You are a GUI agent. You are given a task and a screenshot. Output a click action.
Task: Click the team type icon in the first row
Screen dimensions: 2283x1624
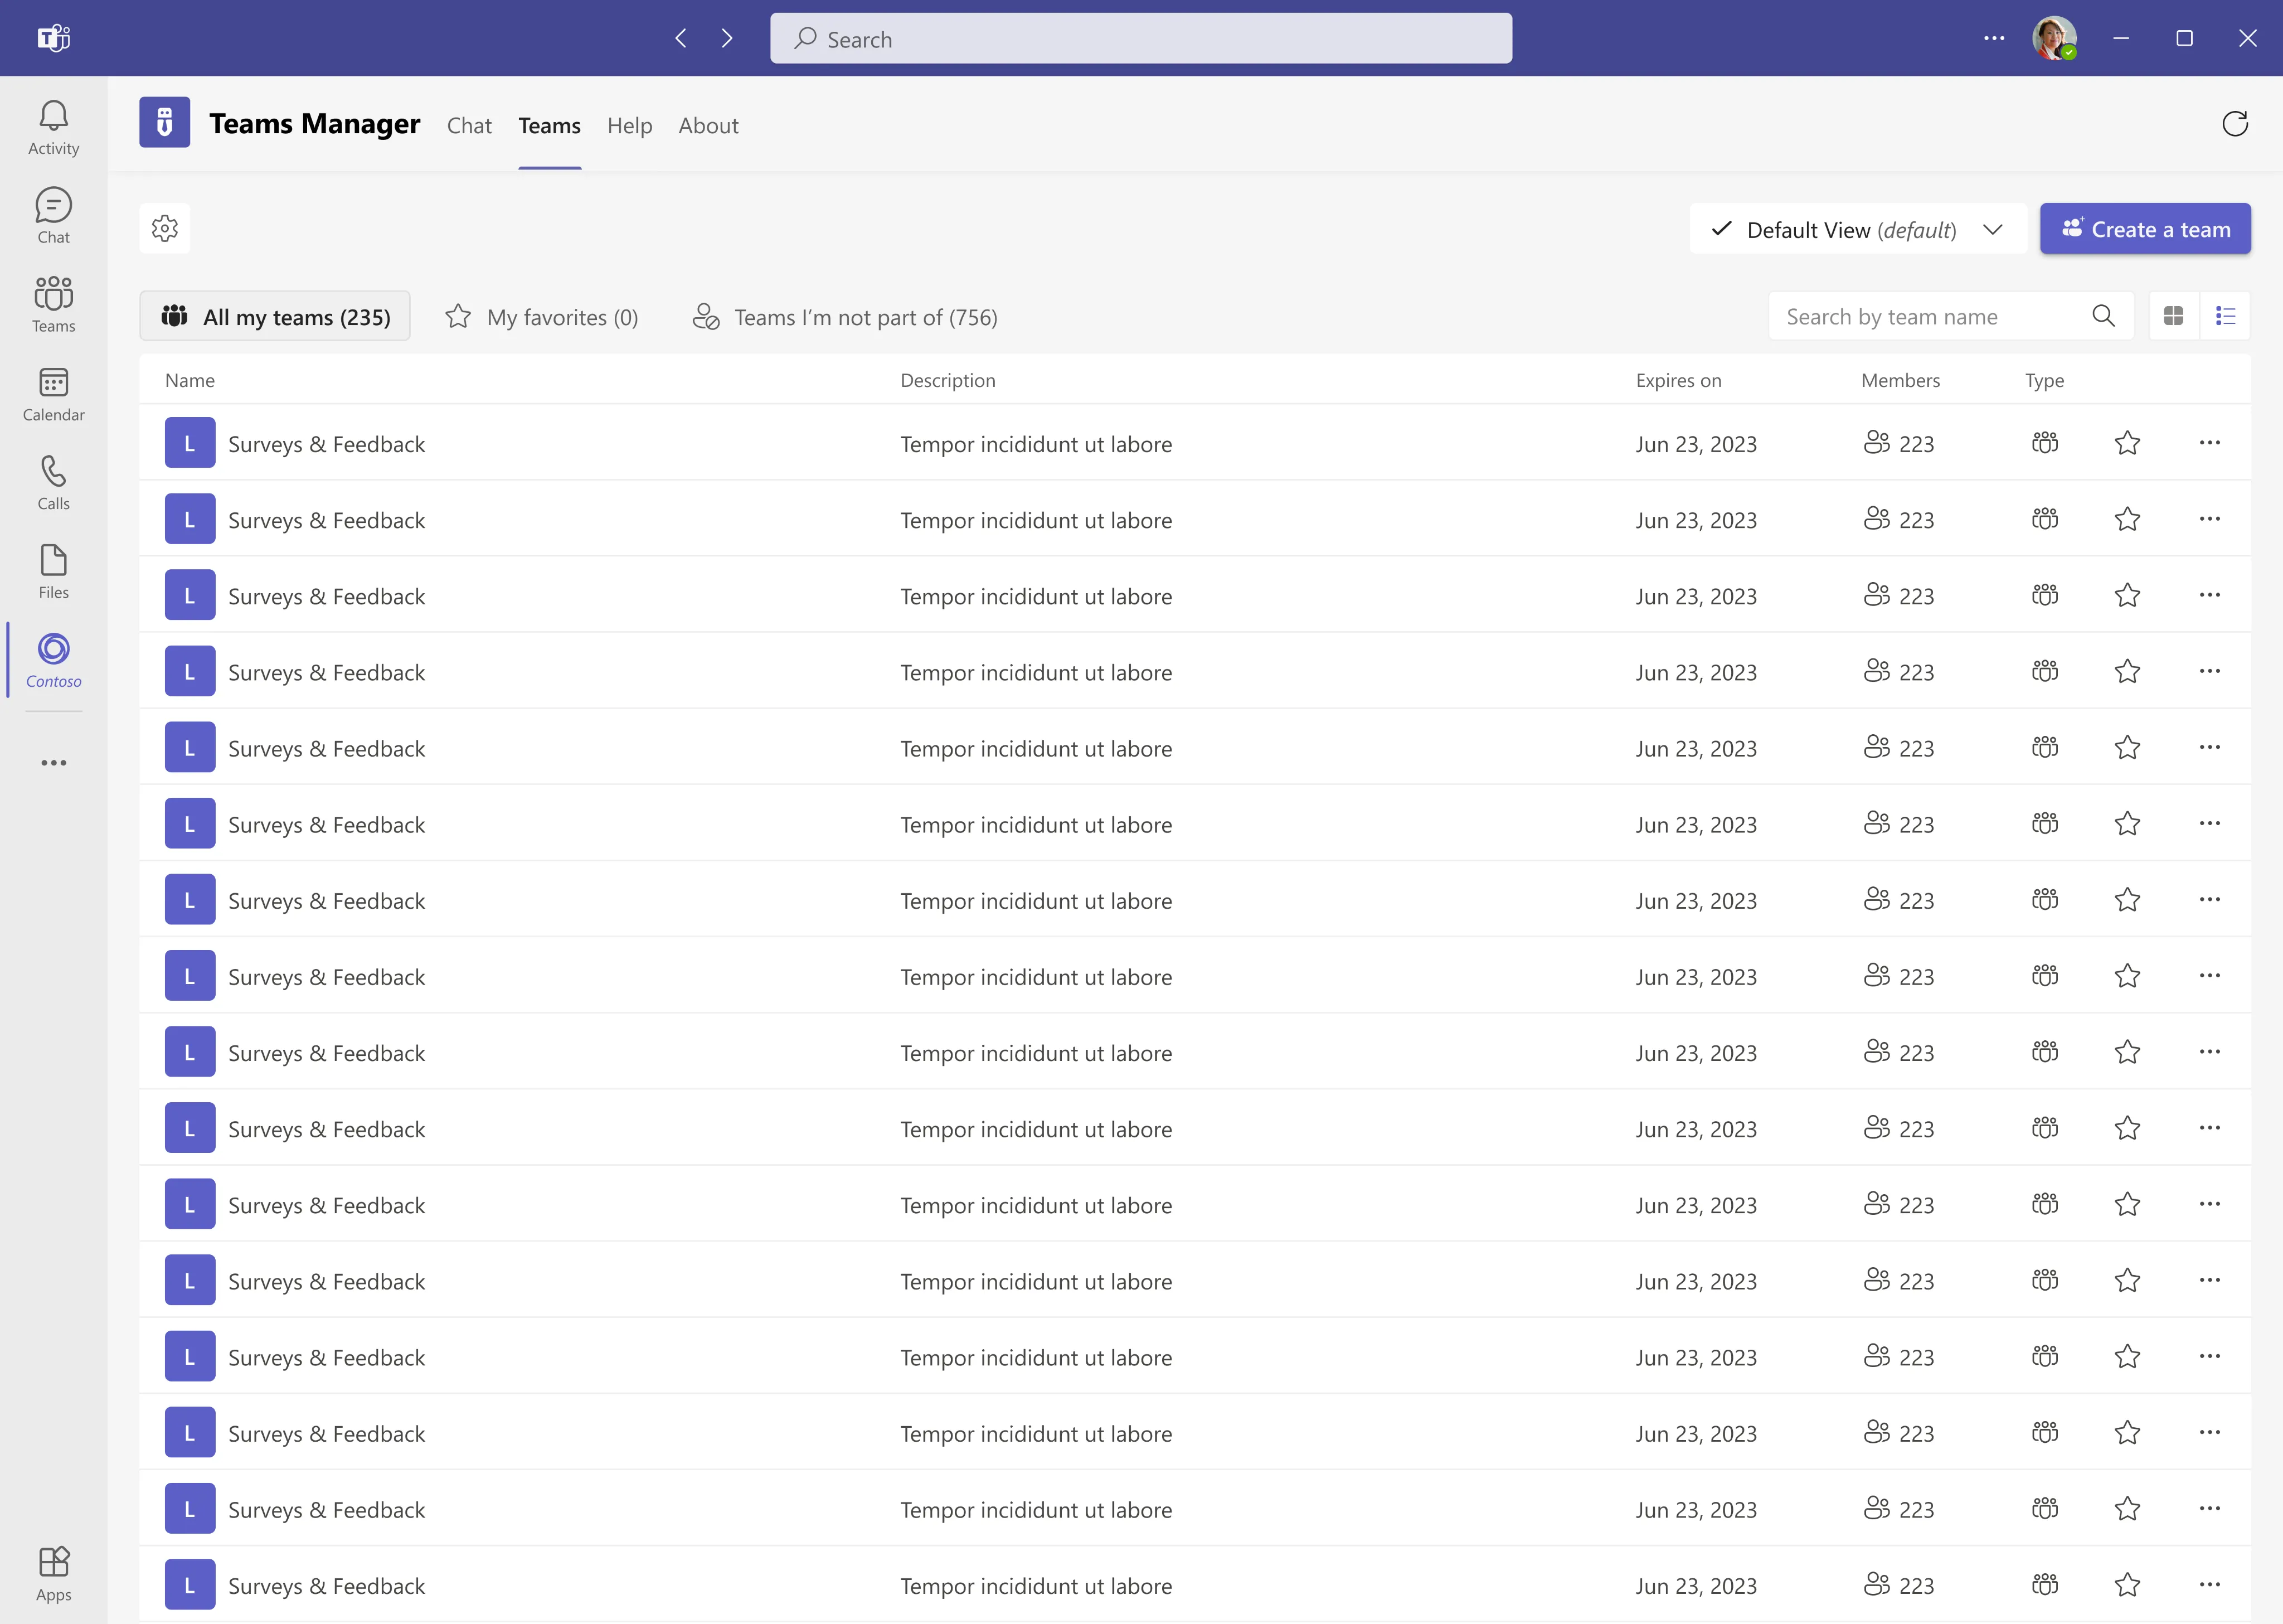[x=2045, y=442]
